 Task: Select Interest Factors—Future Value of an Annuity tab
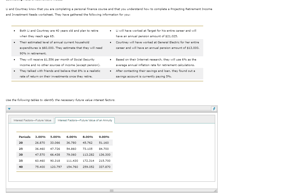pyautogui.click(x=85, y=120)
